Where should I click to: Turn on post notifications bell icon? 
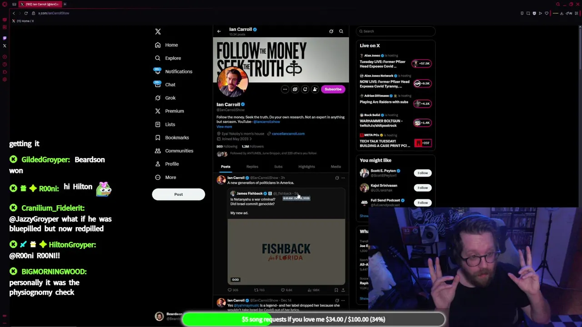pos(305,89)
